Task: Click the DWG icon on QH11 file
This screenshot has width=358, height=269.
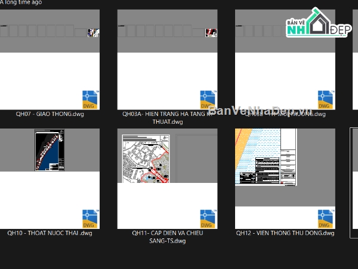Action: click(x=208, y=219)
